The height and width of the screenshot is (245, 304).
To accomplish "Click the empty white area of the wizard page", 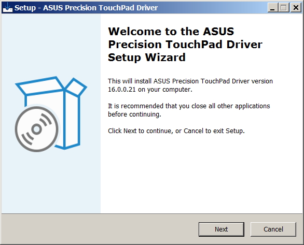I will pos(202,174).
